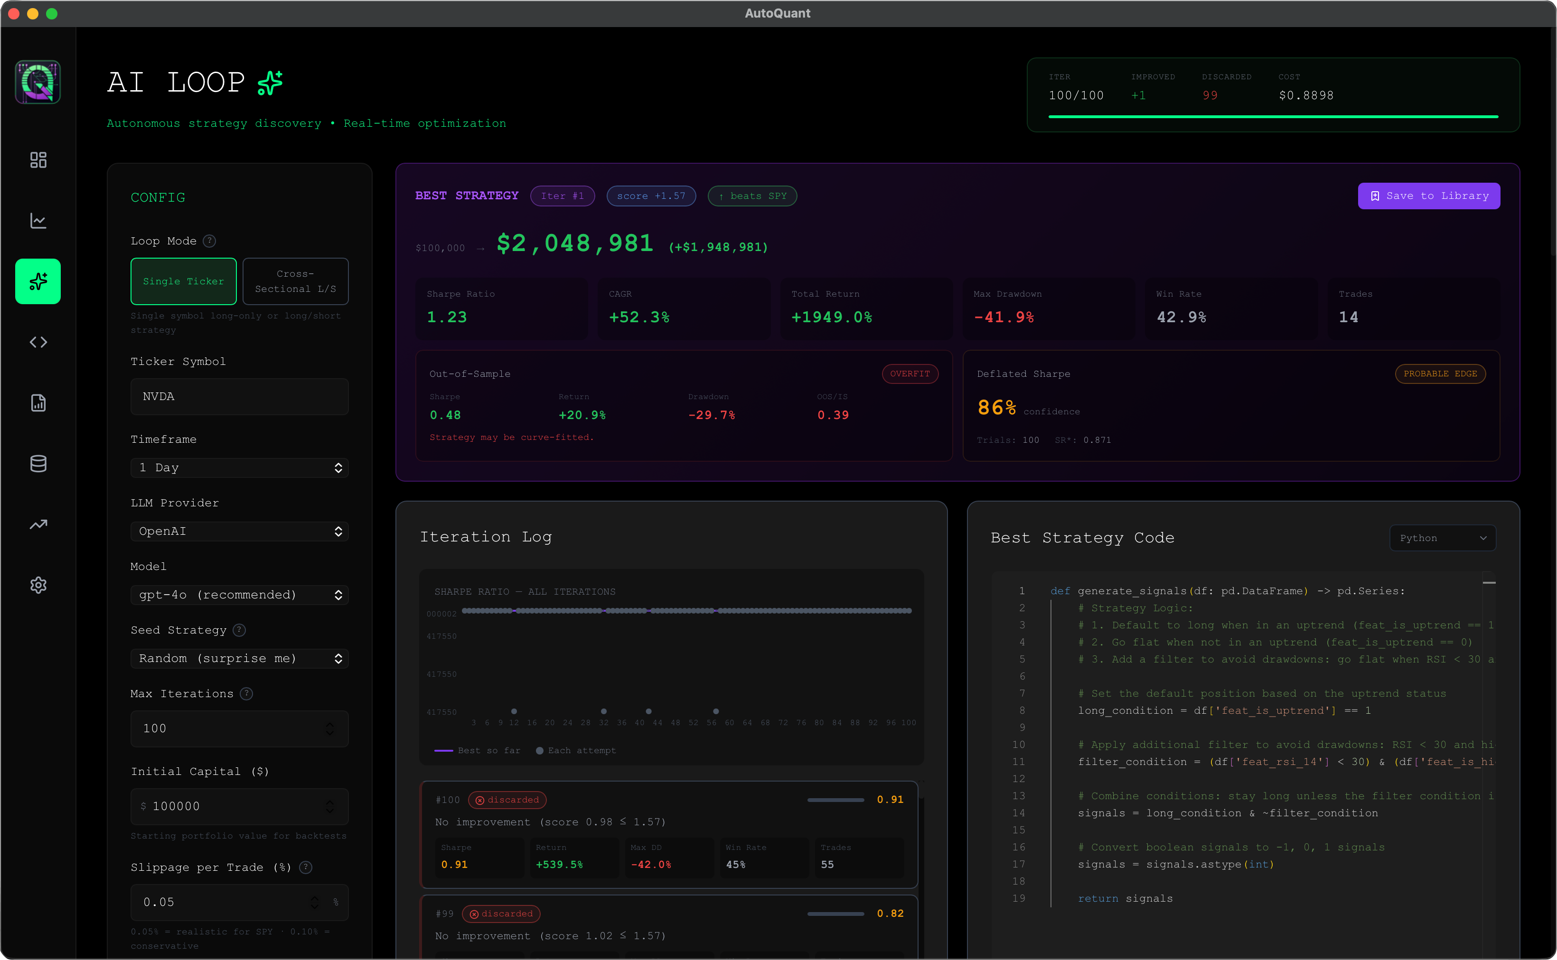The width and height of the screenshot is (1557, 960).
Task: Open the Python language dropdown
Action: coord(1443,538)
